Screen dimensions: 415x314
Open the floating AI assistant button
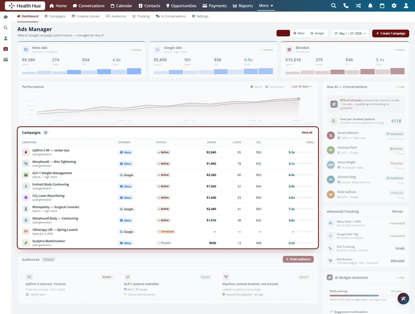[403, 298]
